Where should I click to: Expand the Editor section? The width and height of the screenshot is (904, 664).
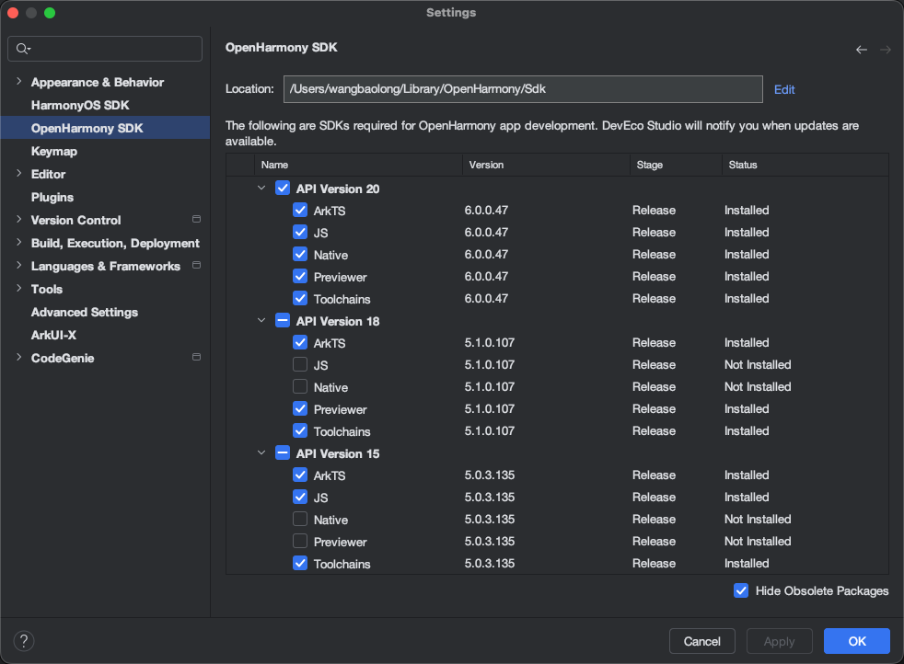(19, 173)
